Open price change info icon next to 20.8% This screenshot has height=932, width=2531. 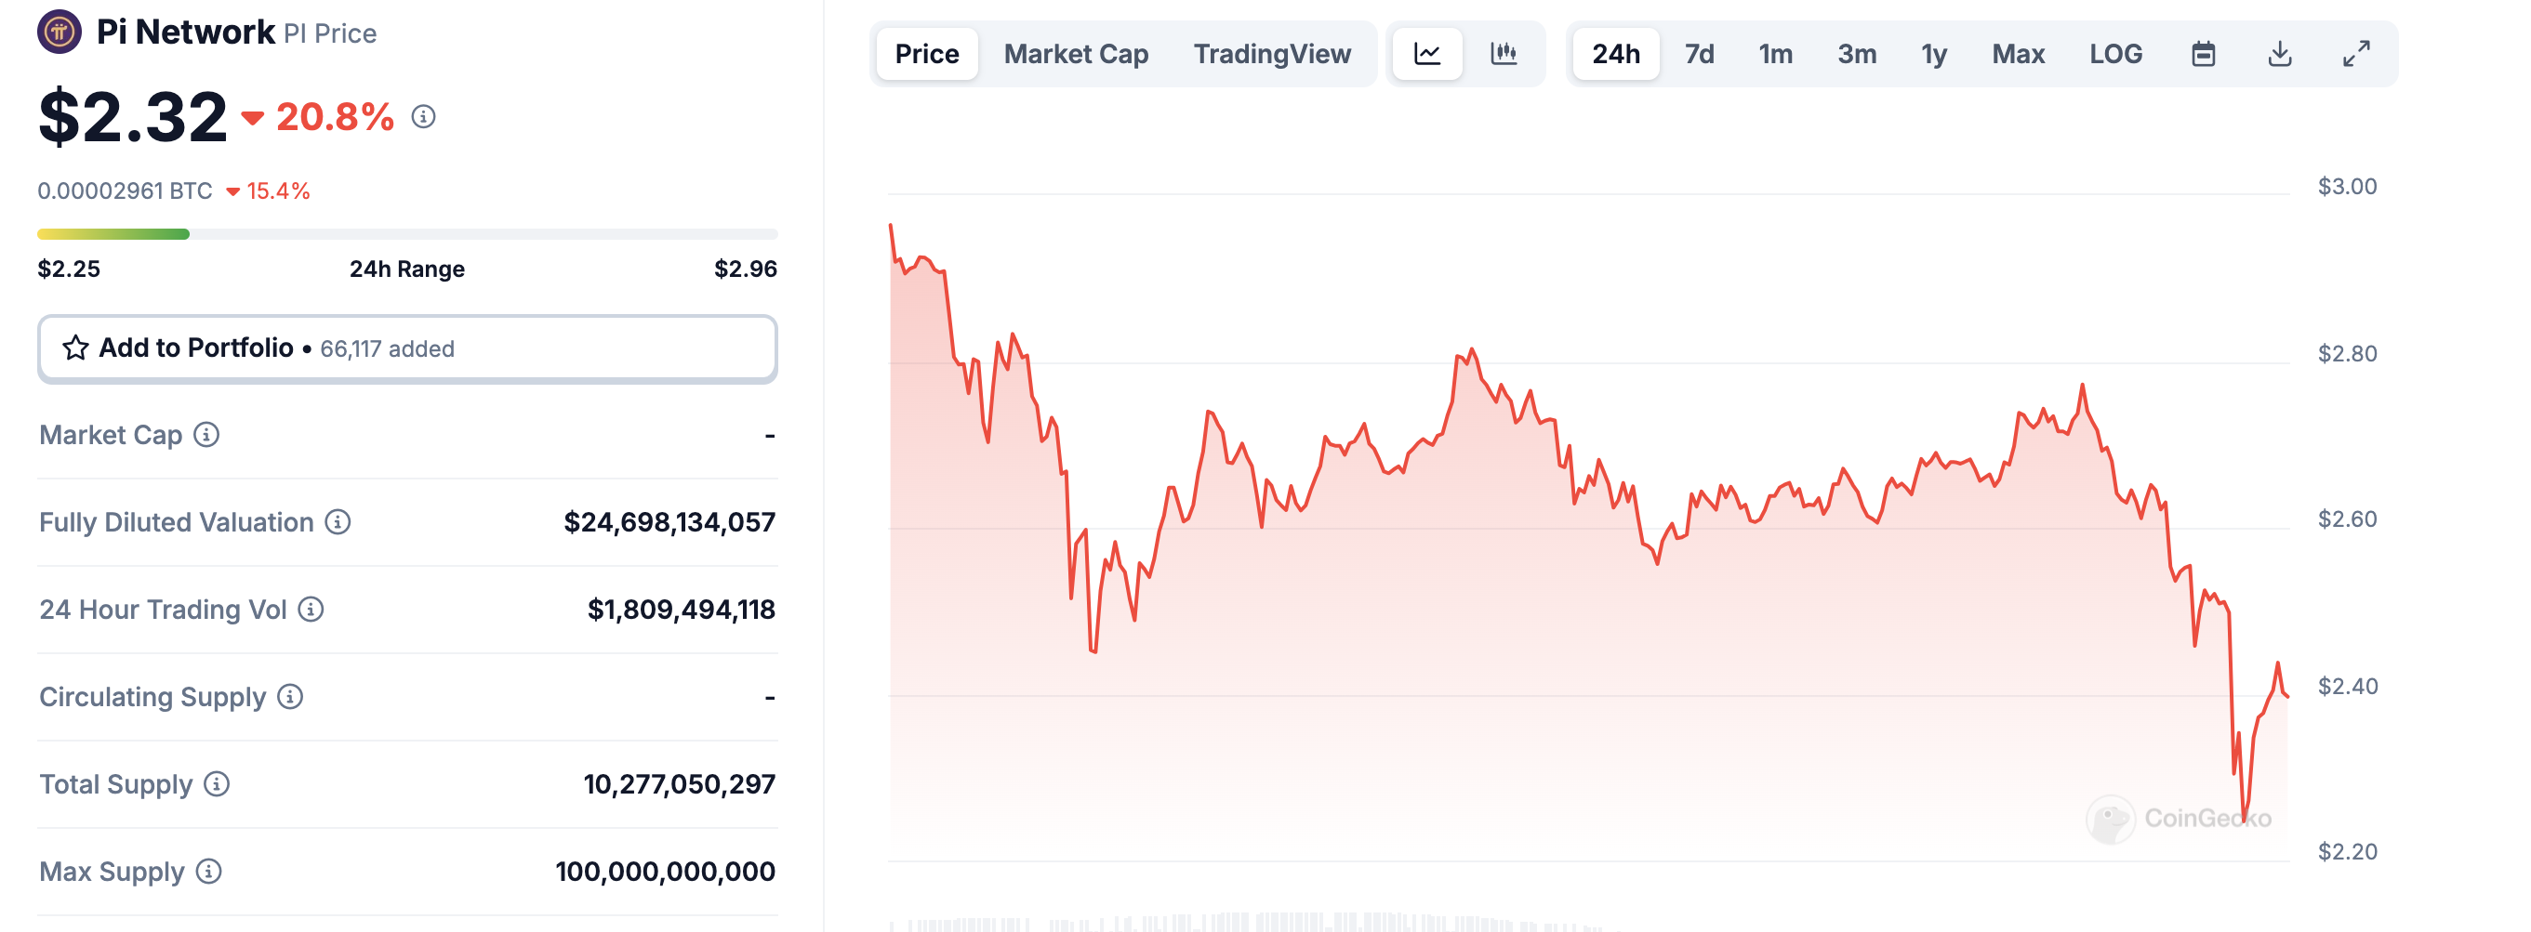[x=423, y=117]
